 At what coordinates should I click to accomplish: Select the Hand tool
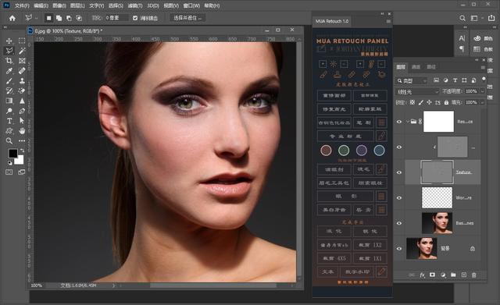[22, 130]
